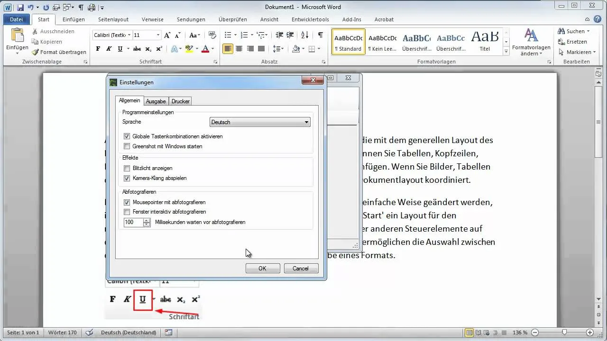Image resolution: width=607 pixels, height=341 pixels.
Task: Enable Greenshot mit Windows starten
Action: (127, 146)
